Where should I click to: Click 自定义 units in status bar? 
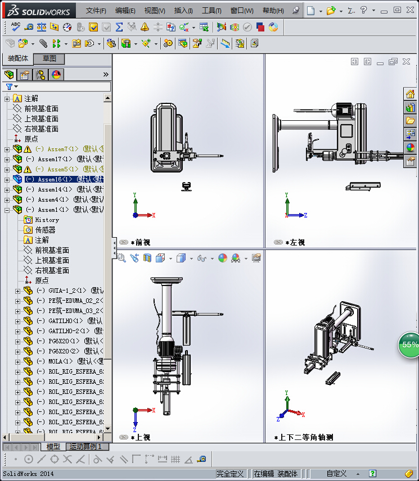[336, 474]
